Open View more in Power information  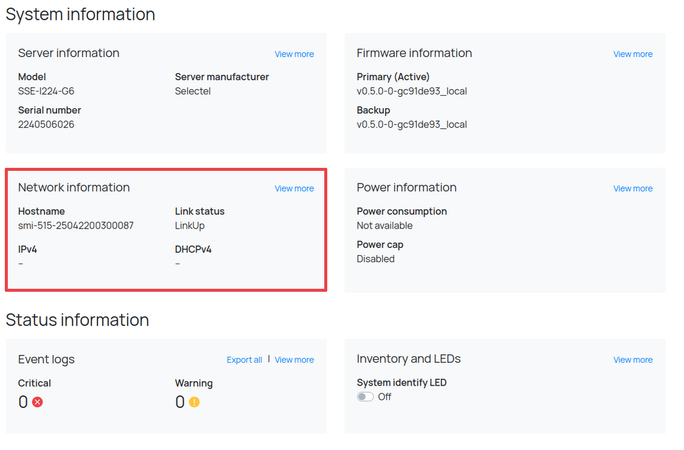632,188
